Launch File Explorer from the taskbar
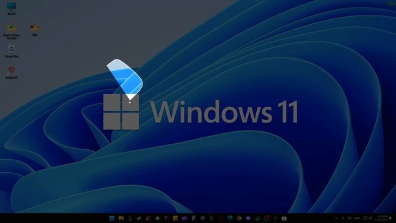This screenshot has width=396, height=223. pos(121,218)
